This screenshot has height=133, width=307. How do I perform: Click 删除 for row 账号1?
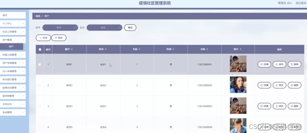(x=295, y=64)
